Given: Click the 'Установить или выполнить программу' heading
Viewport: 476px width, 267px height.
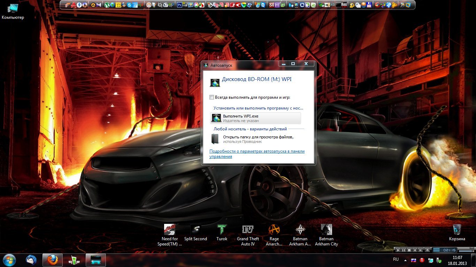Looking at the screenshot, I should (x=258, y=108).
